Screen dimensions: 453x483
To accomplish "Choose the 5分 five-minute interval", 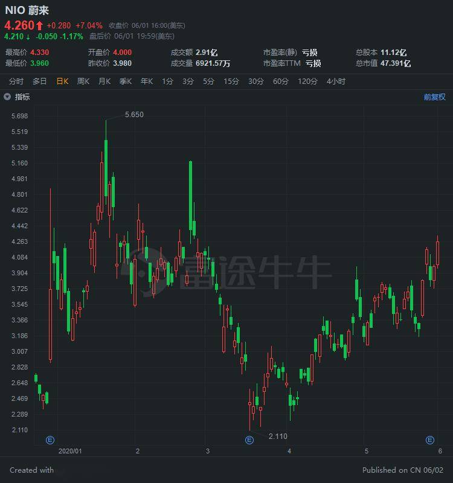I will (208, 82).
